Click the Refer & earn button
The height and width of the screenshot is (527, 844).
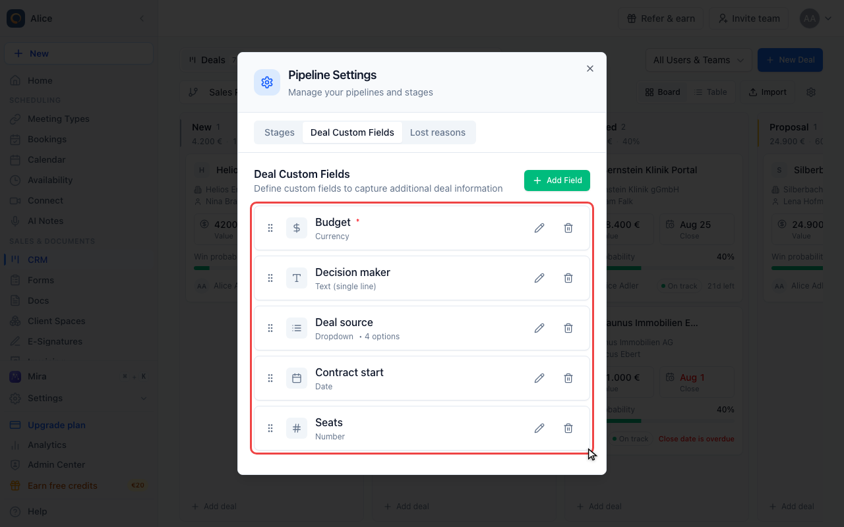pos(661,18)
